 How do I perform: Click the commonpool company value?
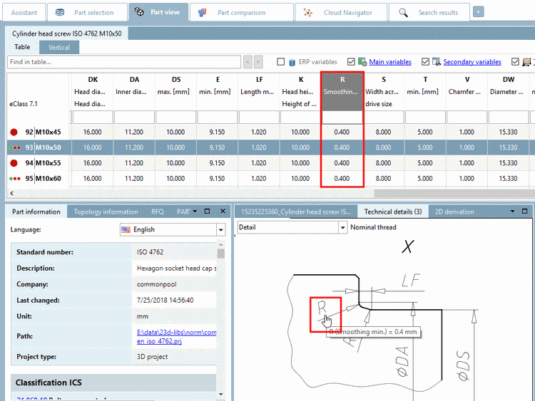pyautogui.click(x=157, y=284)
